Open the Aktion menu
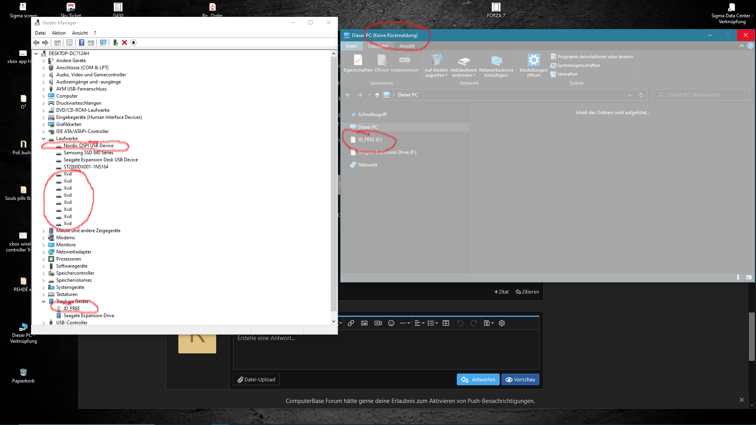The width and height of the screenshot is (756, 425). point(59,33)
